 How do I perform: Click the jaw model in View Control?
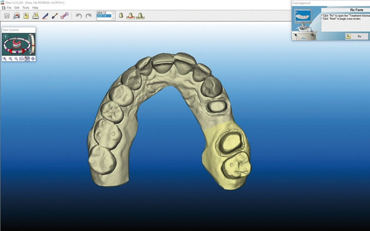click(17, 44)
